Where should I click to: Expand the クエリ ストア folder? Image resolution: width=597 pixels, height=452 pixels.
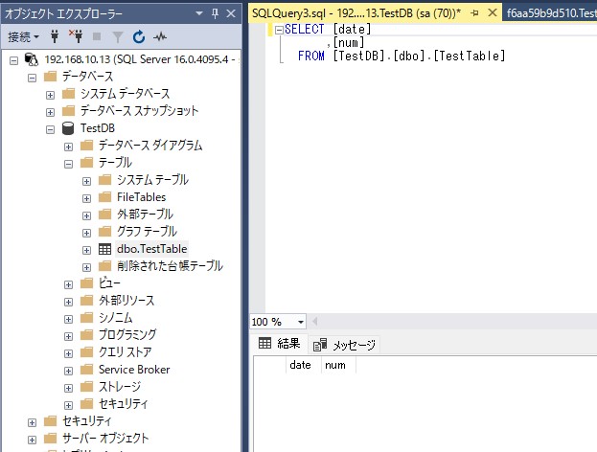[69, 353]
